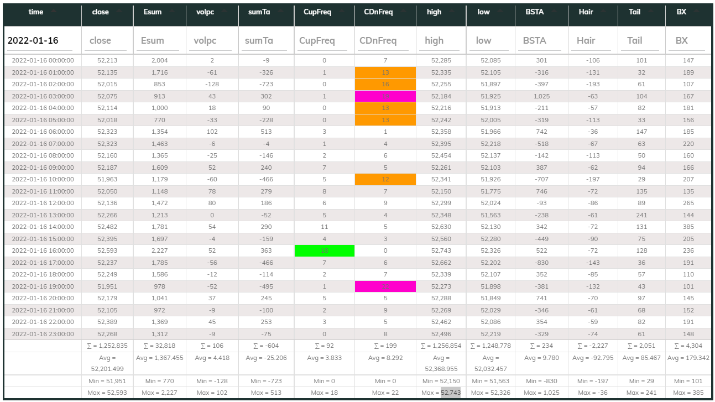Select the BSTA value 1,025
The image size is (715, 402).
[x=542, y=96]
